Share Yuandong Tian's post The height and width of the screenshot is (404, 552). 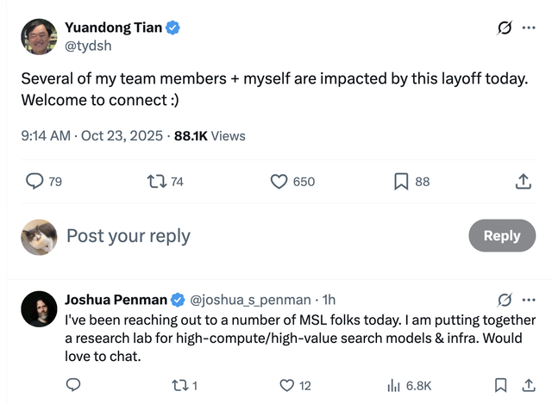click(x=523, y=182)
